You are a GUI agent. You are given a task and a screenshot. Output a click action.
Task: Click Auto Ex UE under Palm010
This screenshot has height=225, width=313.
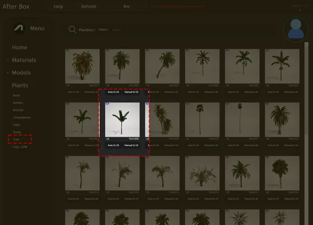(x=193, y=145)
